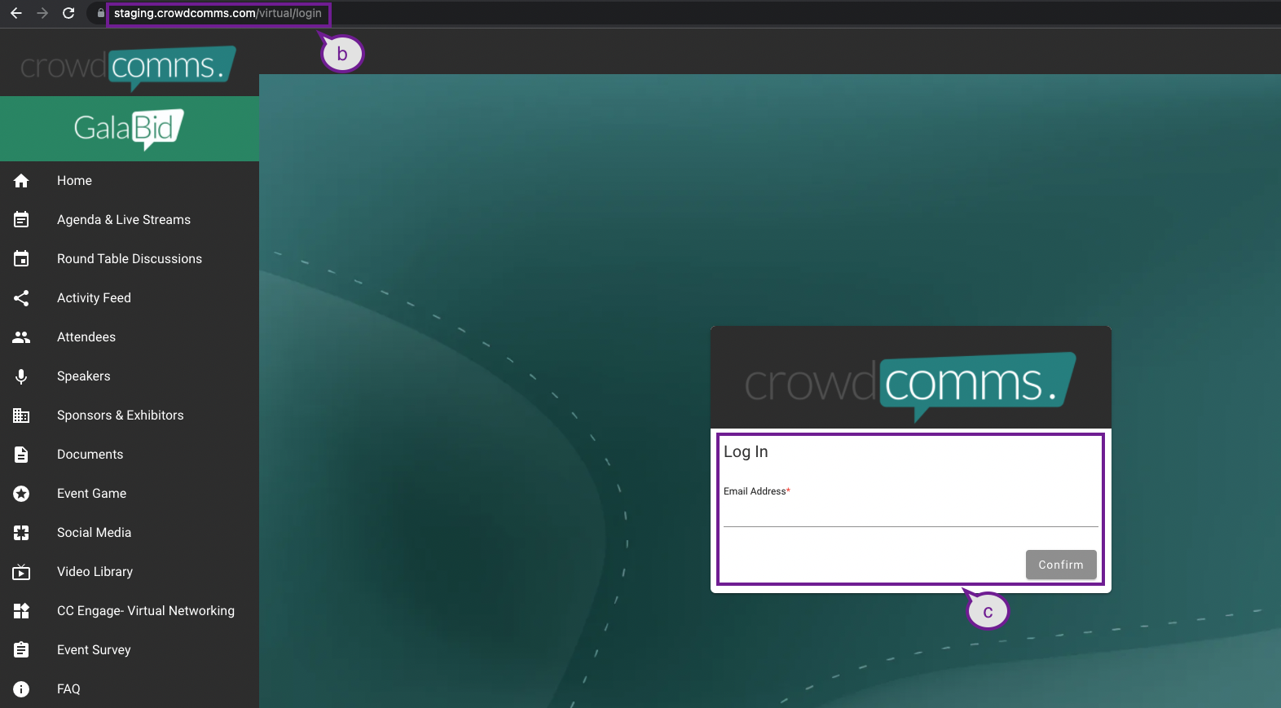Click the Event Game star icon
Viewport: 1281px width, 708px height.
tap(21, 494)
